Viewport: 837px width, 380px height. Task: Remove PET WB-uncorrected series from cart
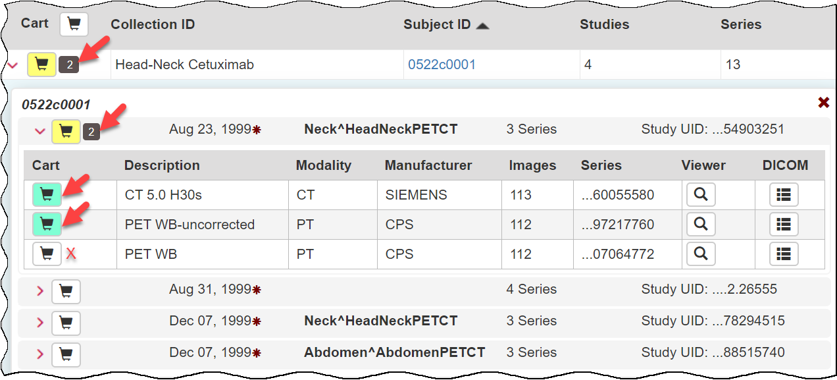[47, 224]
